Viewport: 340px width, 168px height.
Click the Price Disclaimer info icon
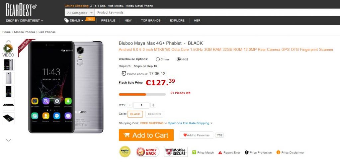click(x=278, y=152)
